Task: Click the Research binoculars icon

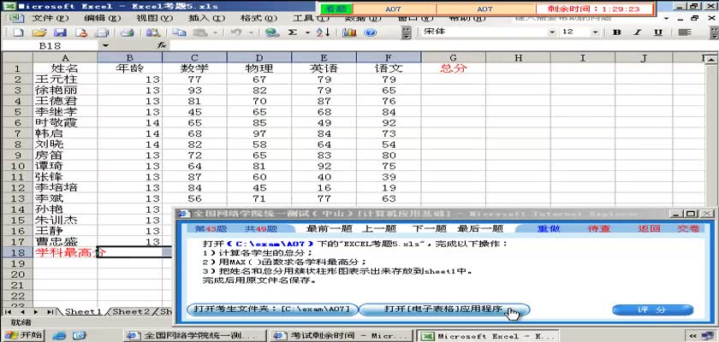Action: click(152, 32)
